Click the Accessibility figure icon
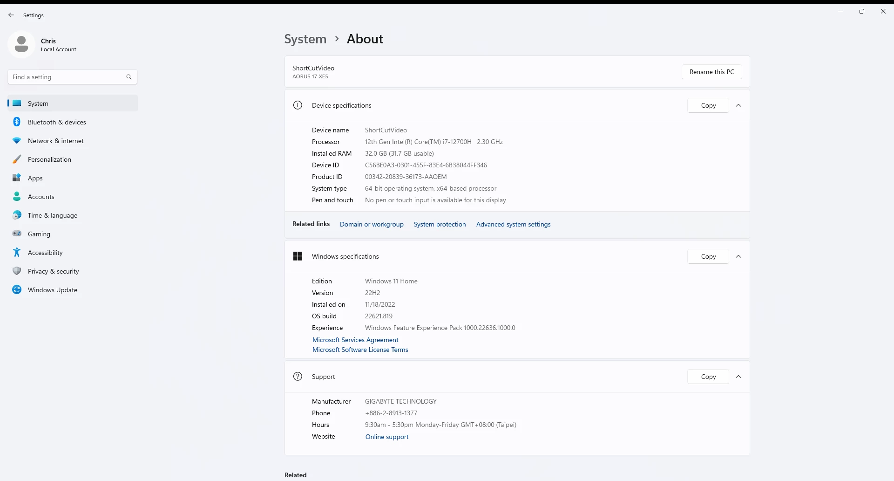Screen dimensions: 894x481 pos(17,253)
